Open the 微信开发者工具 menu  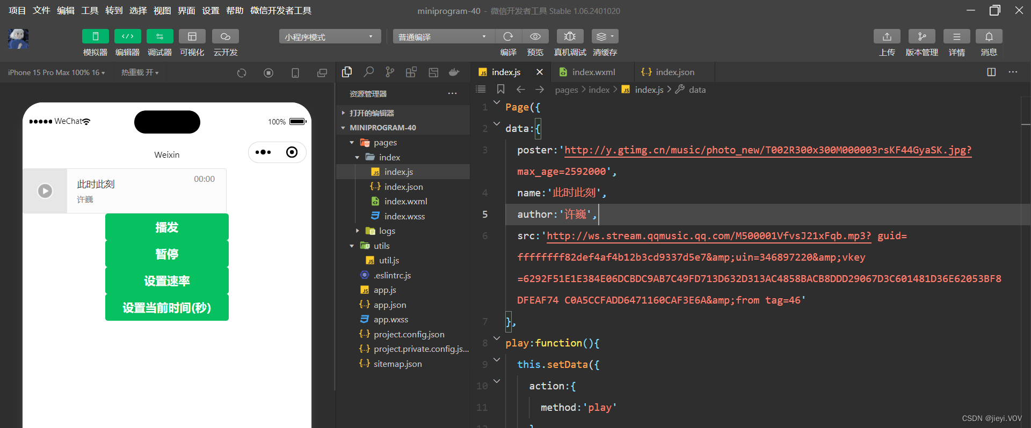281,11
